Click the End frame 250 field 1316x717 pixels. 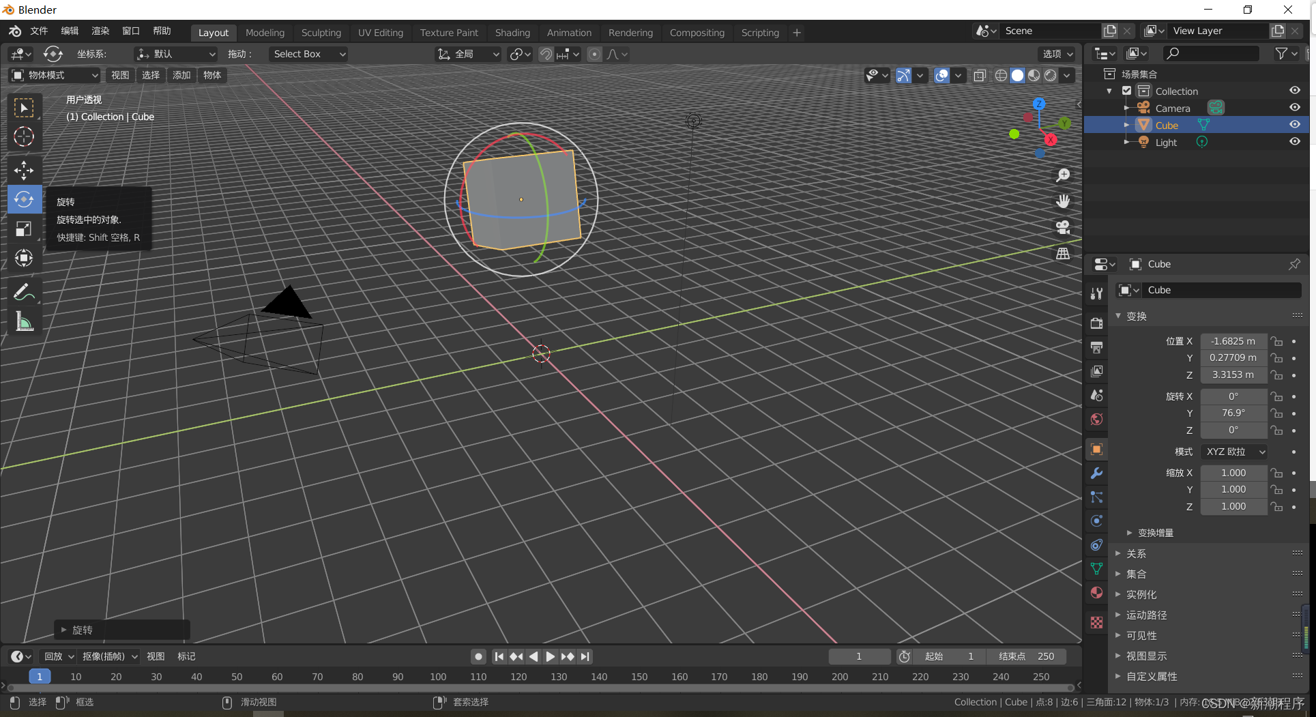click(1026, 656)
